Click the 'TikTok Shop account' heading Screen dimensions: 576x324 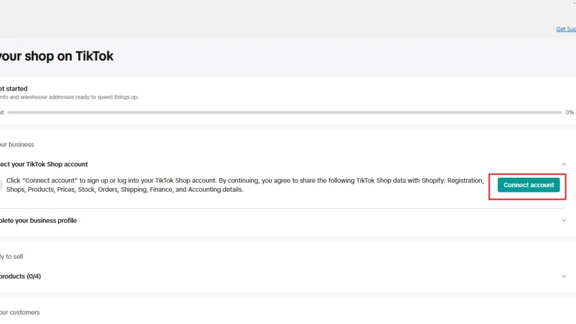pyautogui.click(x=44, y=164)
